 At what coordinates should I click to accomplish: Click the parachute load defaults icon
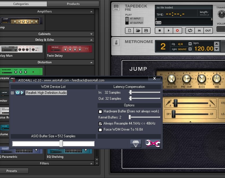136,144
